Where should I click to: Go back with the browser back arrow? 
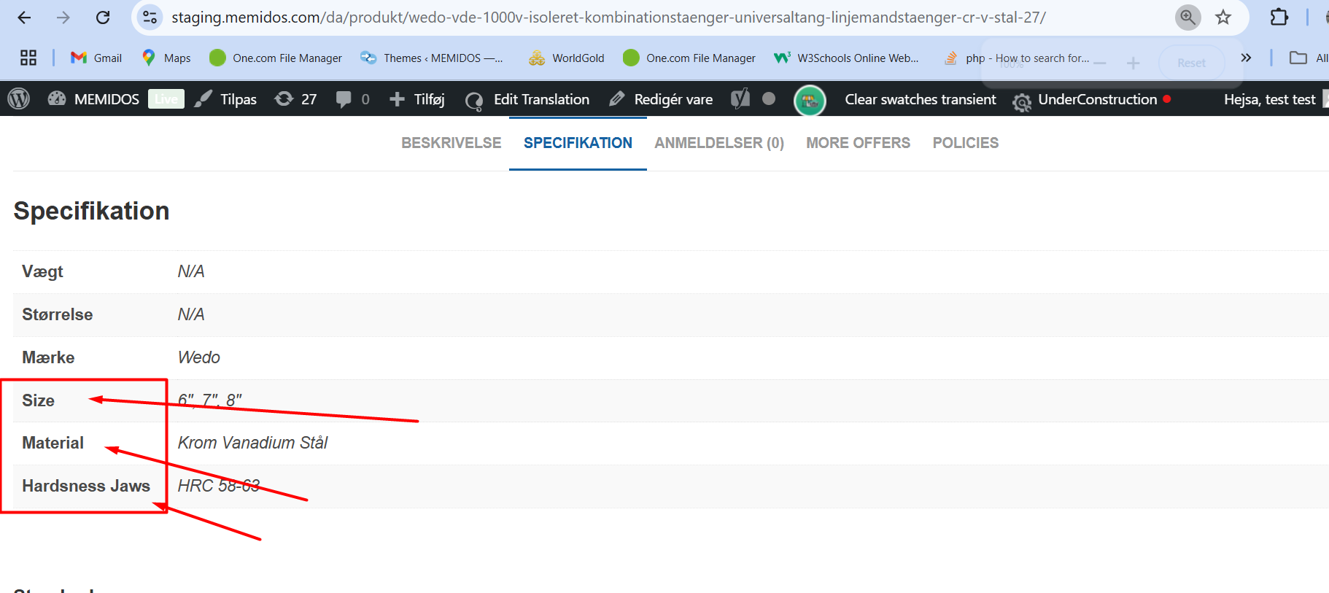pyautogui.click(x=24, y=18)
